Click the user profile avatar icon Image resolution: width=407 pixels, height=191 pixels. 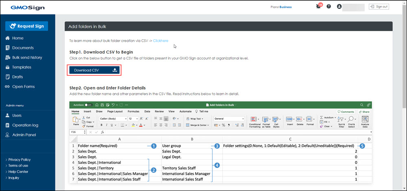(339, 7)
